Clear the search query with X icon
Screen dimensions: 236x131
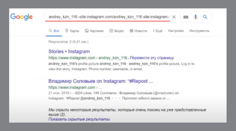point(174,17)
